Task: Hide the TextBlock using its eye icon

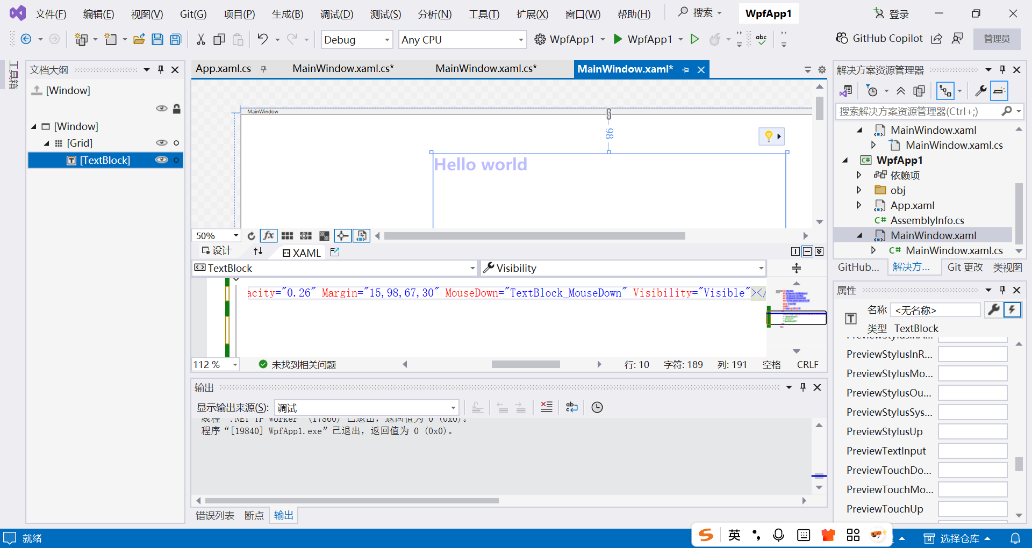Action: pyautogui.click(x=162, y=160)
